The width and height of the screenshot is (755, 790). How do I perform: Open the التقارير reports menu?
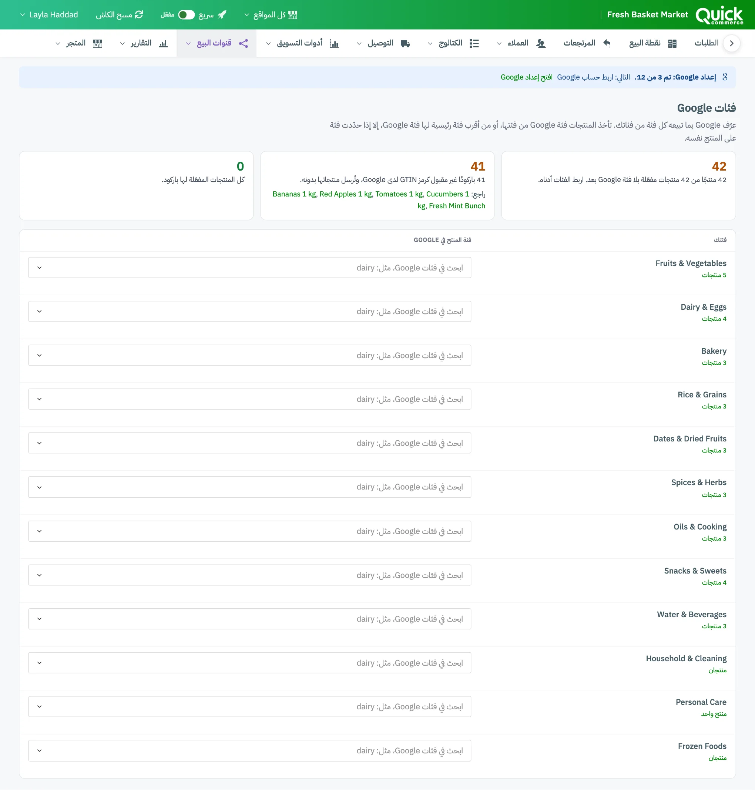(x=144, y=43)
